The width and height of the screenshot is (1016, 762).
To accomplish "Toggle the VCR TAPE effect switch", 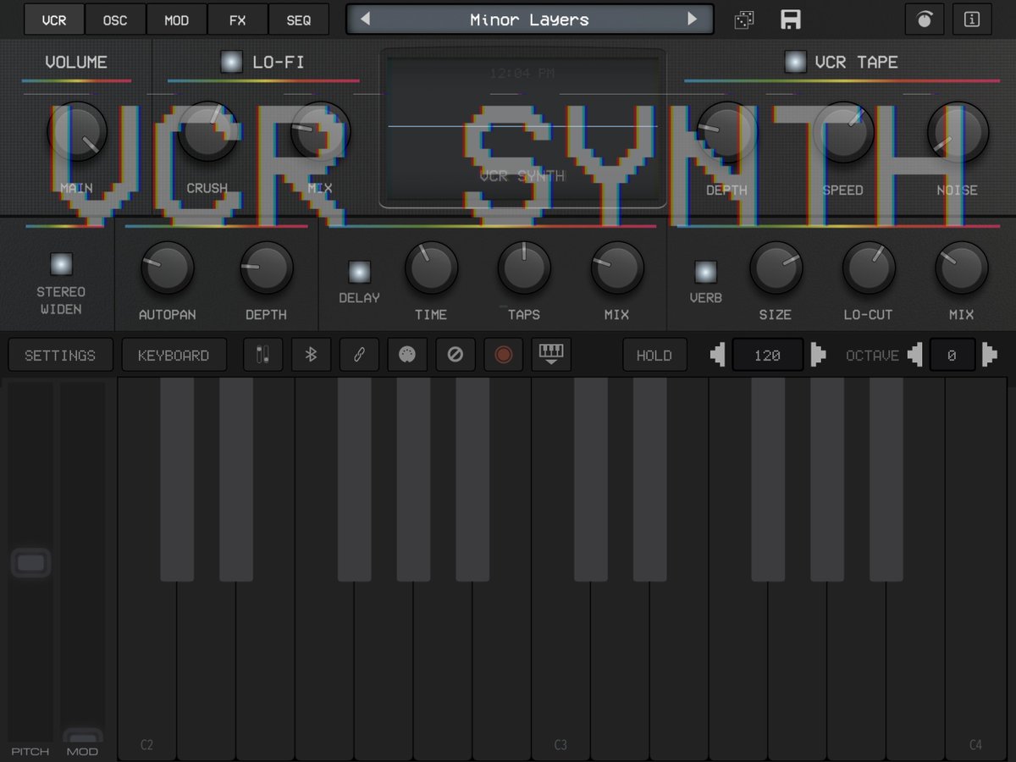I will [795, 62].
